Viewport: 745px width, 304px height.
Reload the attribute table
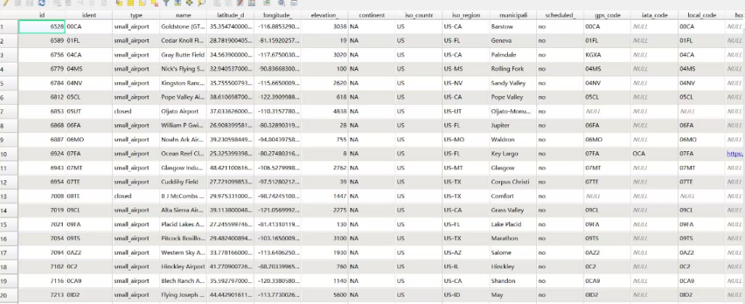click(41, 3)
